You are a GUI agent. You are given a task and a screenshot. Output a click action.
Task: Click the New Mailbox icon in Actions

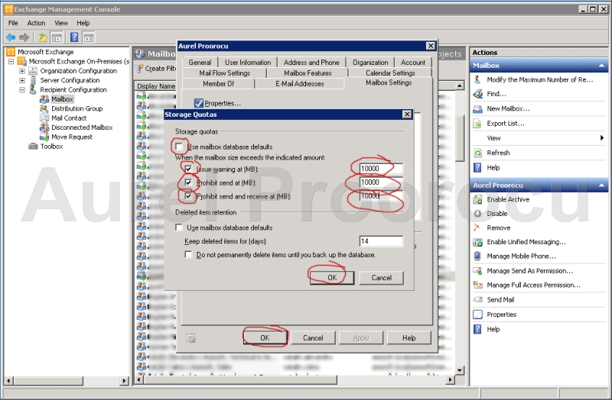point(477,108)
